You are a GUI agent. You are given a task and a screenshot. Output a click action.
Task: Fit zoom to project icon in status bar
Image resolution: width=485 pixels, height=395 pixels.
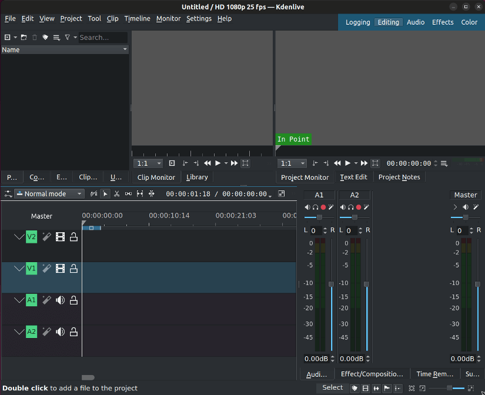pyautogui.click(x=412, y=388)
